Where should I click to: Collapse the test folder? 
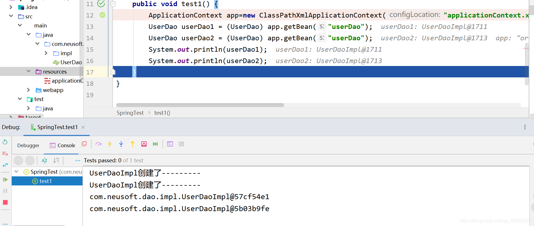coord(20,99)
